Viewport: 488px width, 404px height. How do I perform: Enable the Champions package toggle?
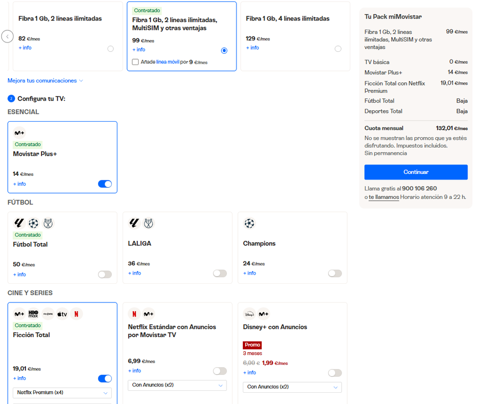pyautogui.click(x=335, y=274)
